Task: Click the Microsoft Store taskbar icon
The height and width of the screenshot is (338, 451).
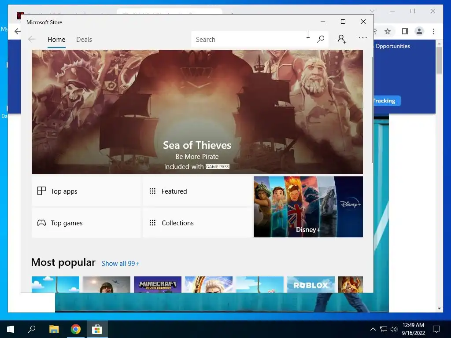Action: pos(97,329)
